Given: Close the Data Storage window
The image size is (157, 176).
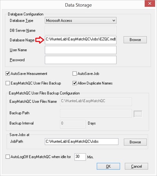Looking at the screenshot, I should (150, 4).
